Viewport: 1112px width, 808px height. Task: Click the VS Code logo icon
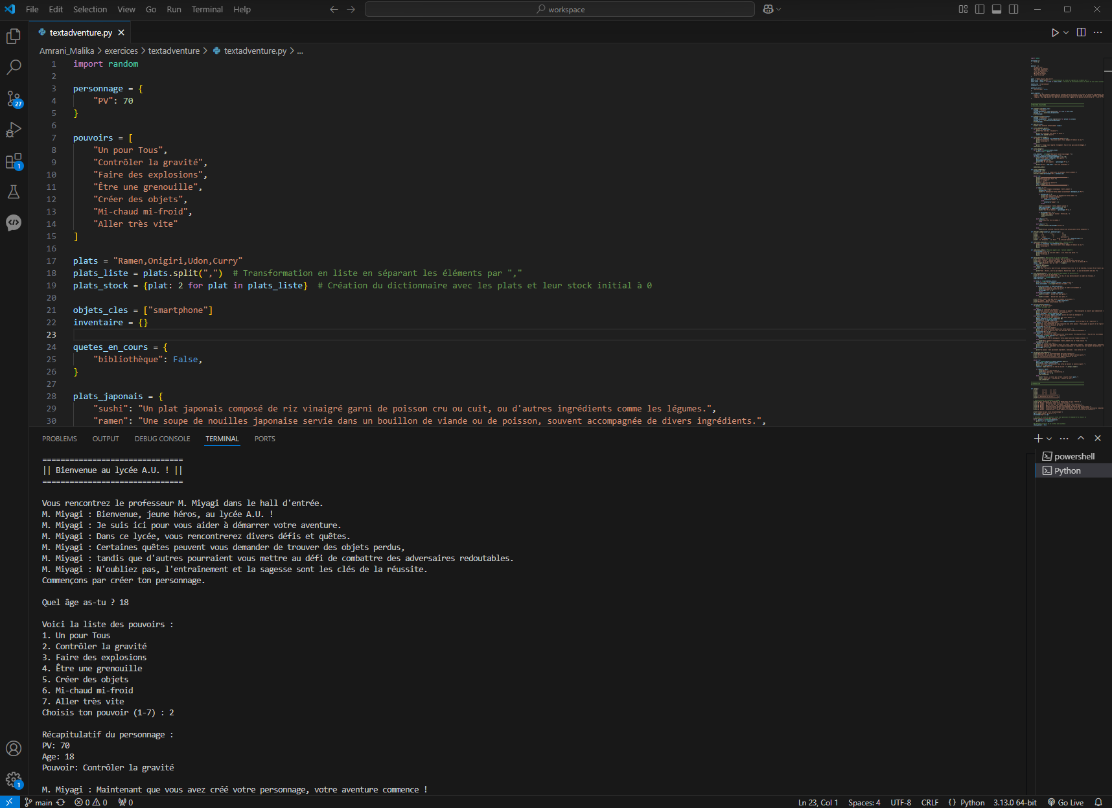pyautogui.click(x=10, y=9)
